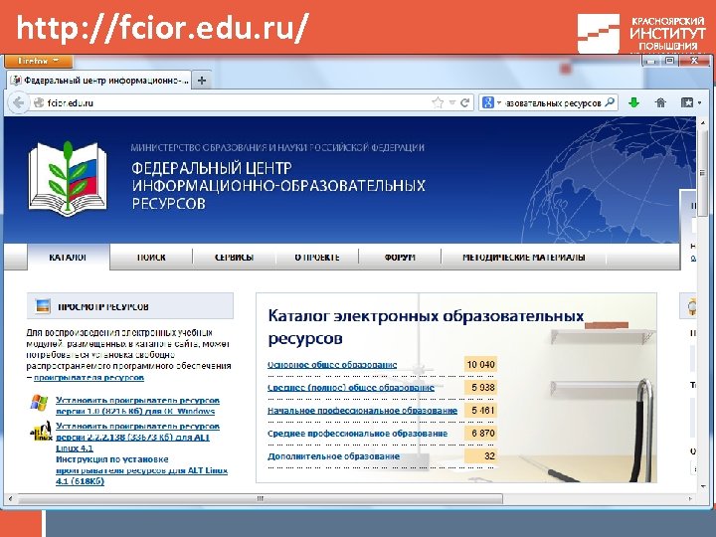The image size is (716, 537).
Task: Install resource player for Windows link
Action: click(137, 406)
